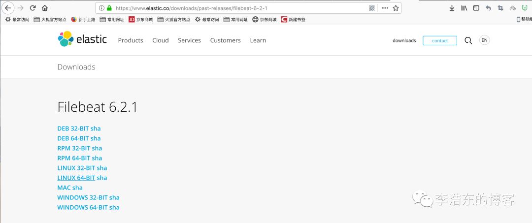This screenshot has width=532, height=223.
Task: Open the sha link beside RPM 64-BIT
Action: [97, 159]
